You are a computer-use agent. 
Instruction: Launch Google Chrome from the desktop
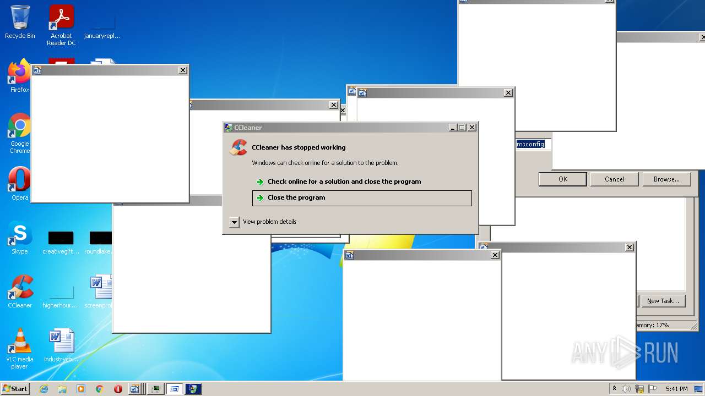click(20, 134)
